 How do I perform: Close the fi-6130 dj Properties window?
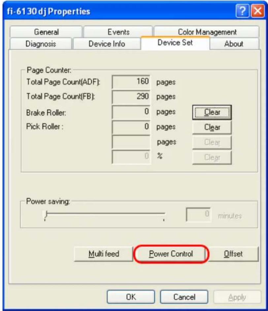(258, 11)
